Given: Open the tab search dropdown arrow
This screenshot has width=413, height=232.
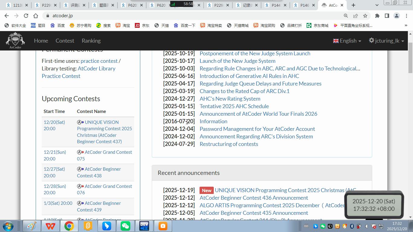Looking at the screenshot, I should [x=377, y=5].
